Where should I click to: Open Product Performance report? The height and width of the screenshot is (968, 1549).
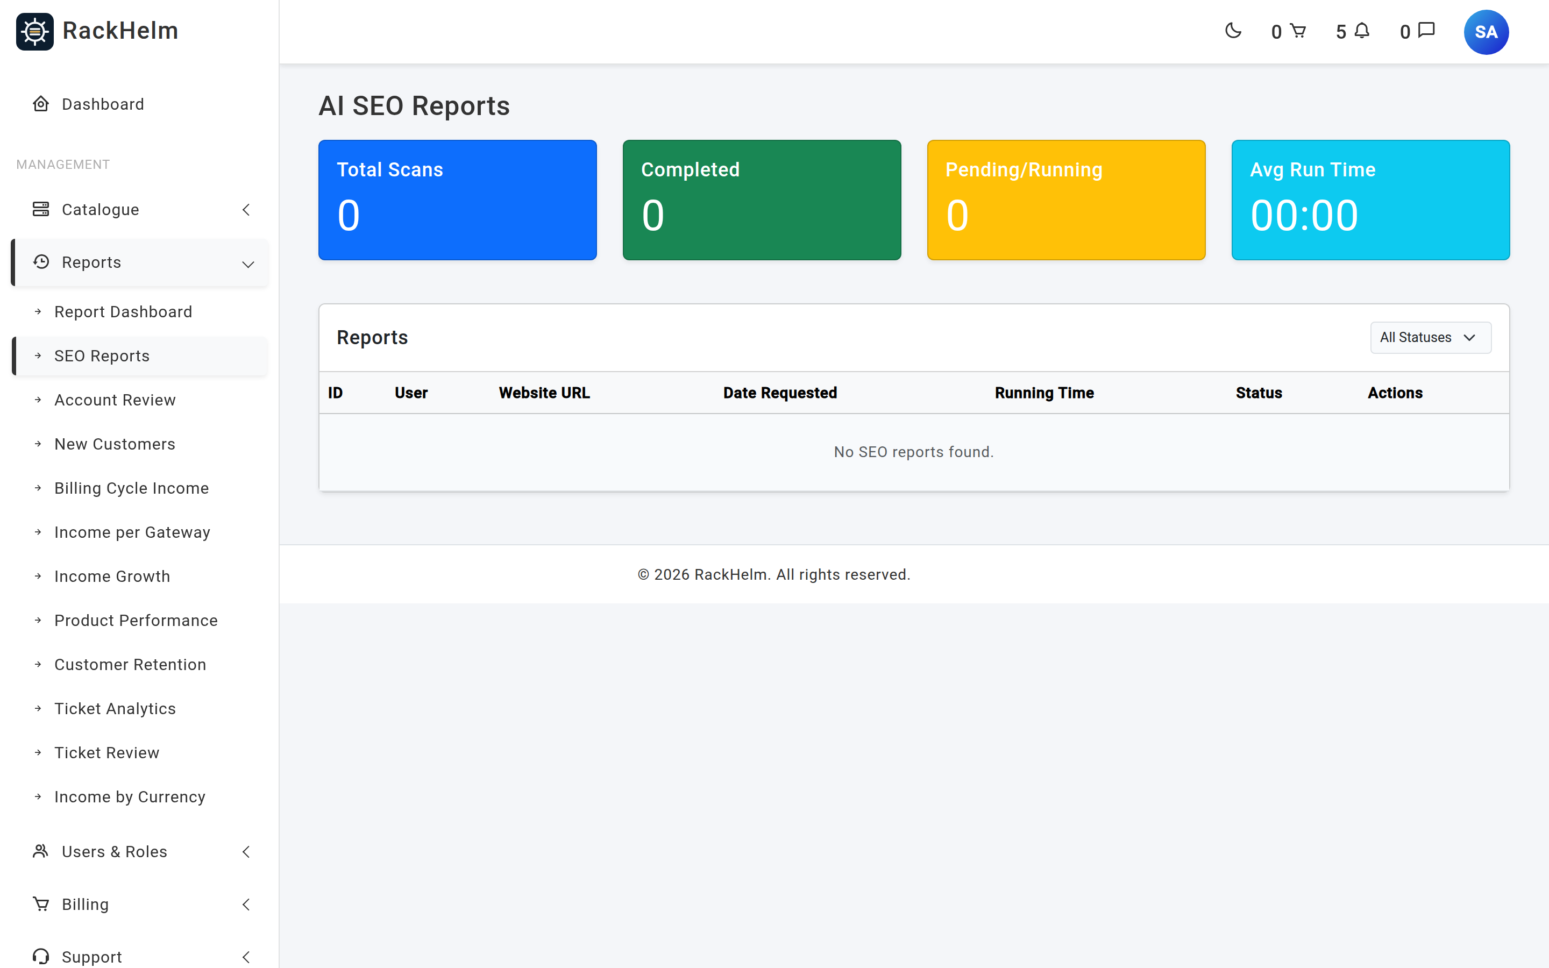139,621
